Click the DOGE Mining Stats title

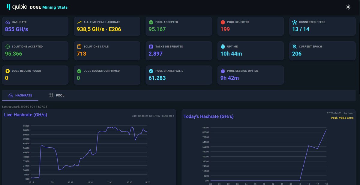coord(49,7)
